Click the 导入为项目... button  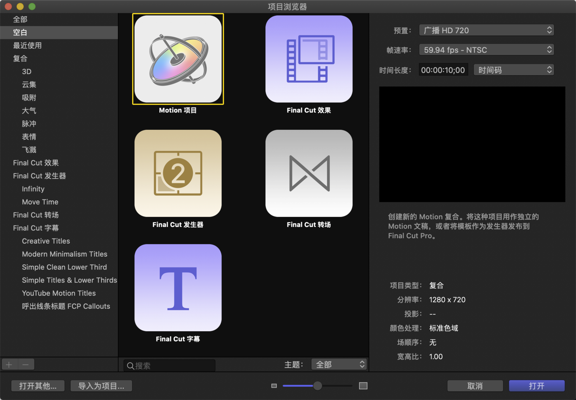101,386
